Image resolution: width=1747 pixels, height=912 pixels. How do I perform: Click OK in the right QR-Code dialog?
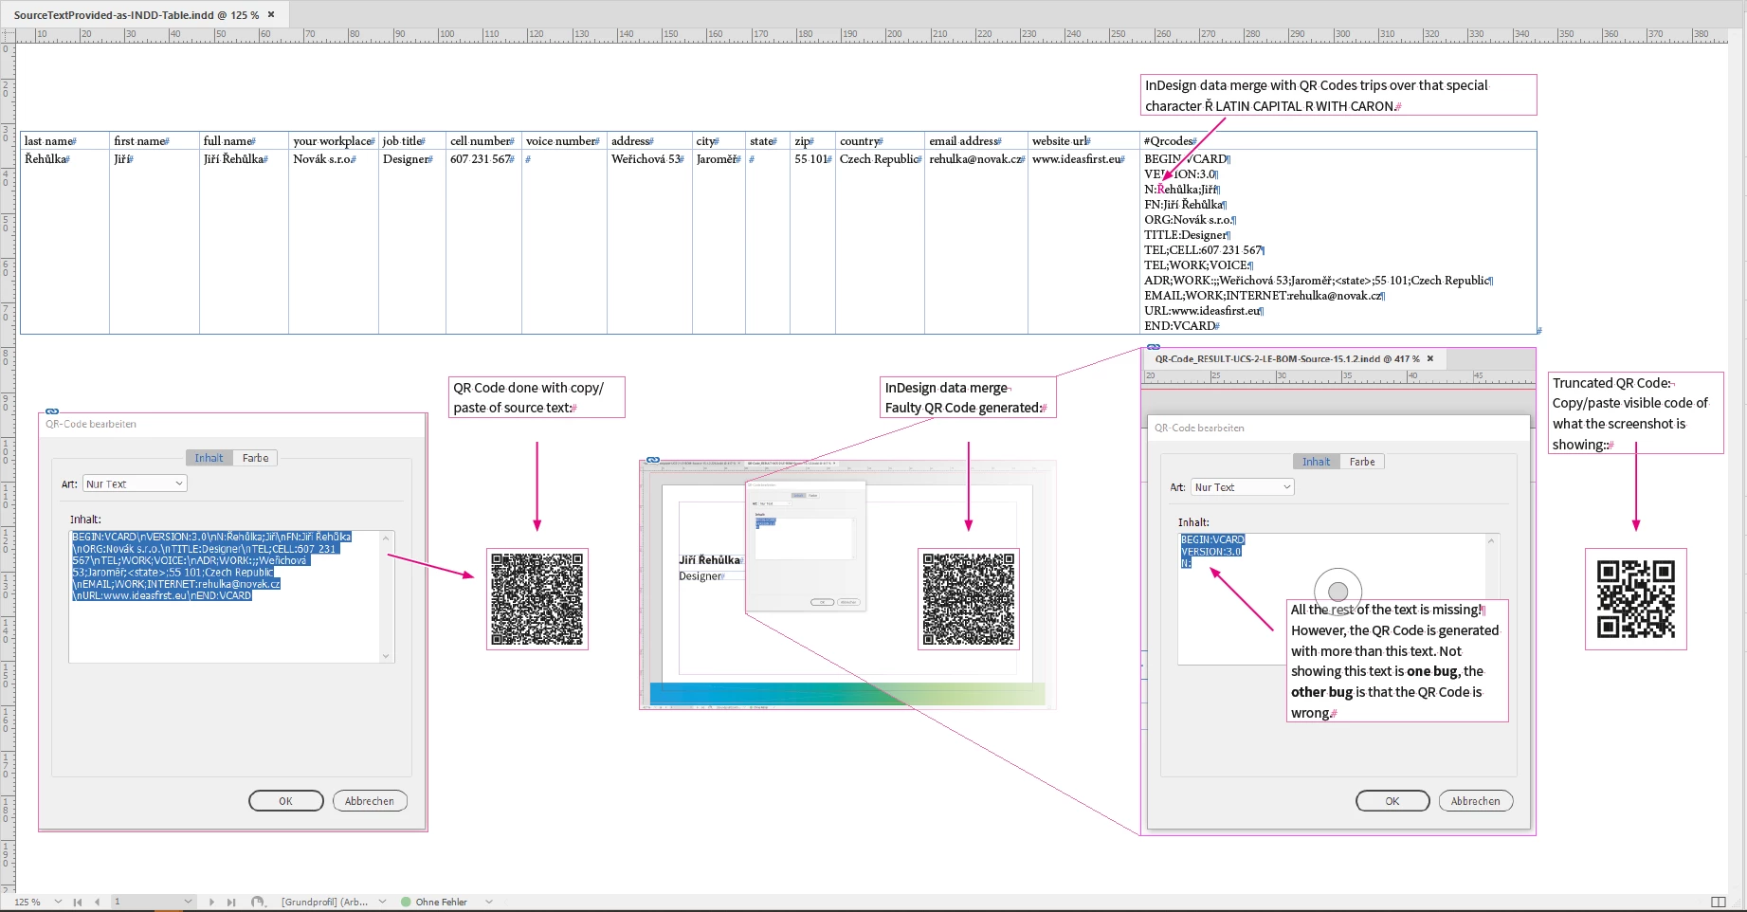tap(1392, 801)
